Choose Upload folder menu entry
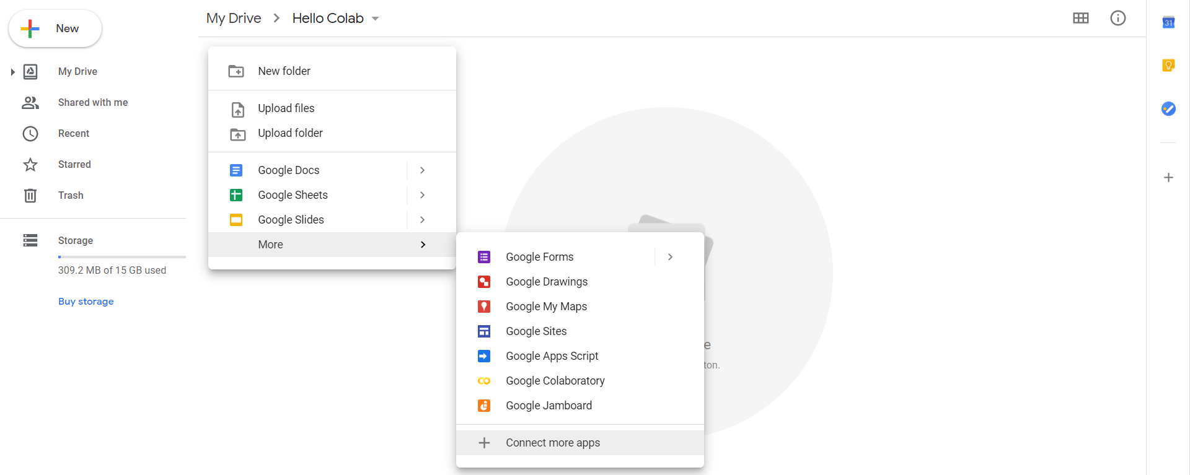Viewport: 1190px width, 475px height. point(332,133)
